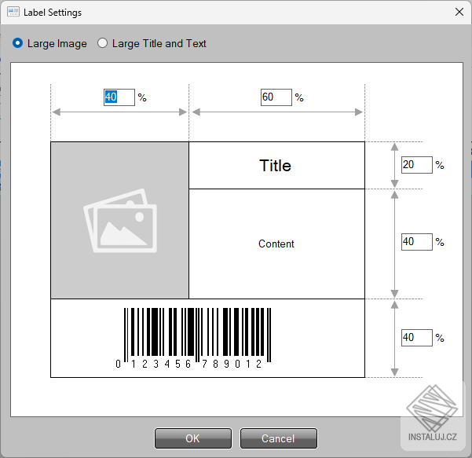Confirm settings with the OK button
Viewport: 472px width, 458px height.
(x=193, y=438)
